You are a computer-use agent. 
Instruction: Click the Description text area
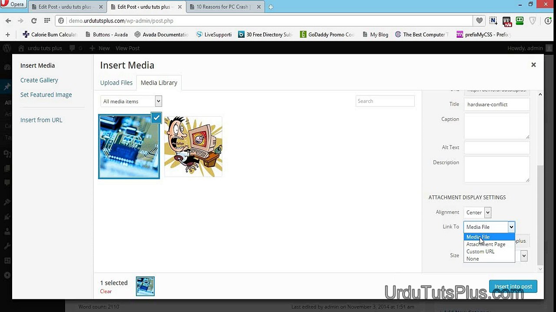coord(496,169)
